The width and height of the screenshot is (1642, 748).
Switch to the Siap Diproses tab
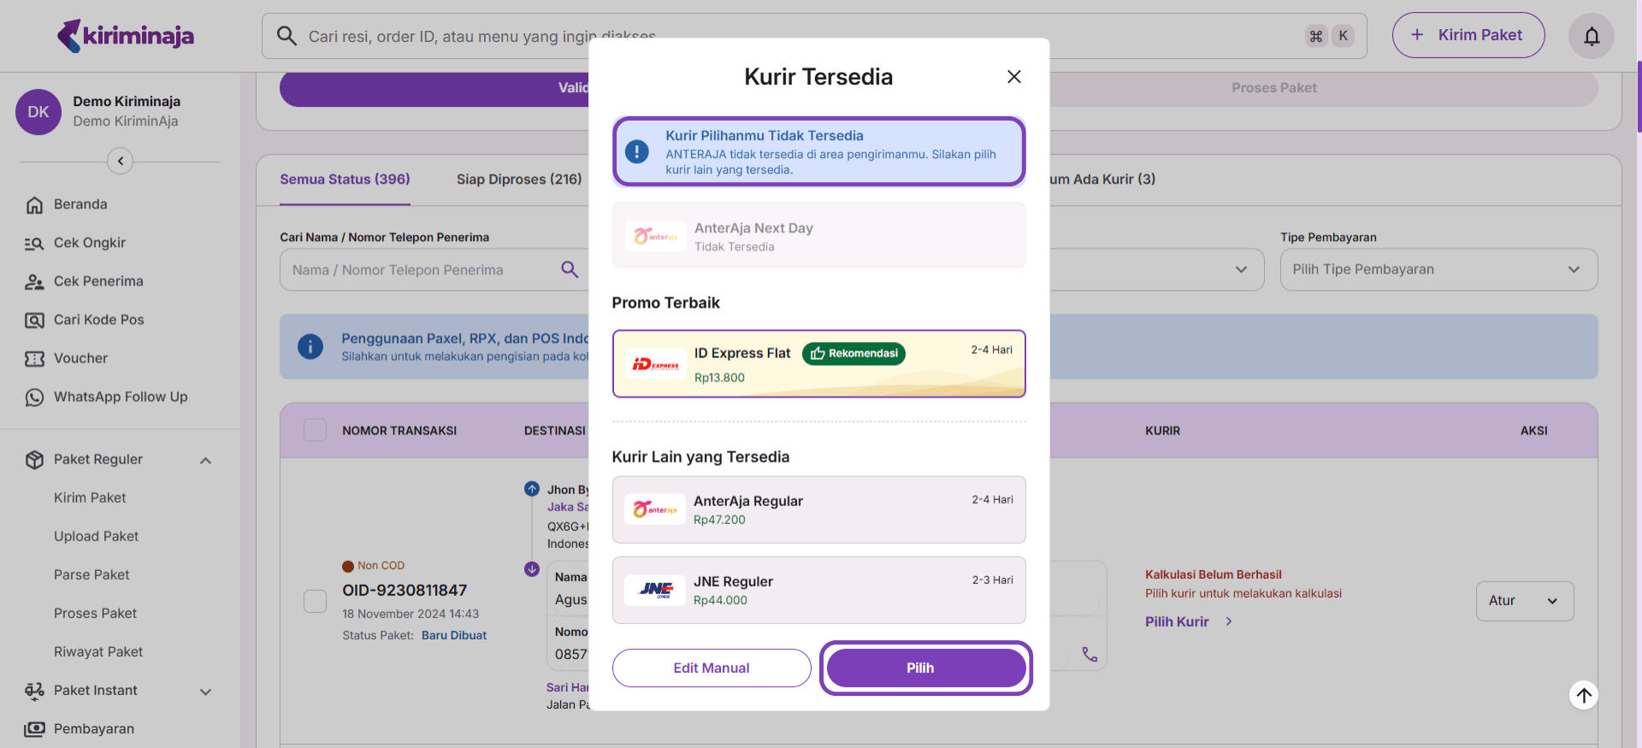(x=518, y=180)
